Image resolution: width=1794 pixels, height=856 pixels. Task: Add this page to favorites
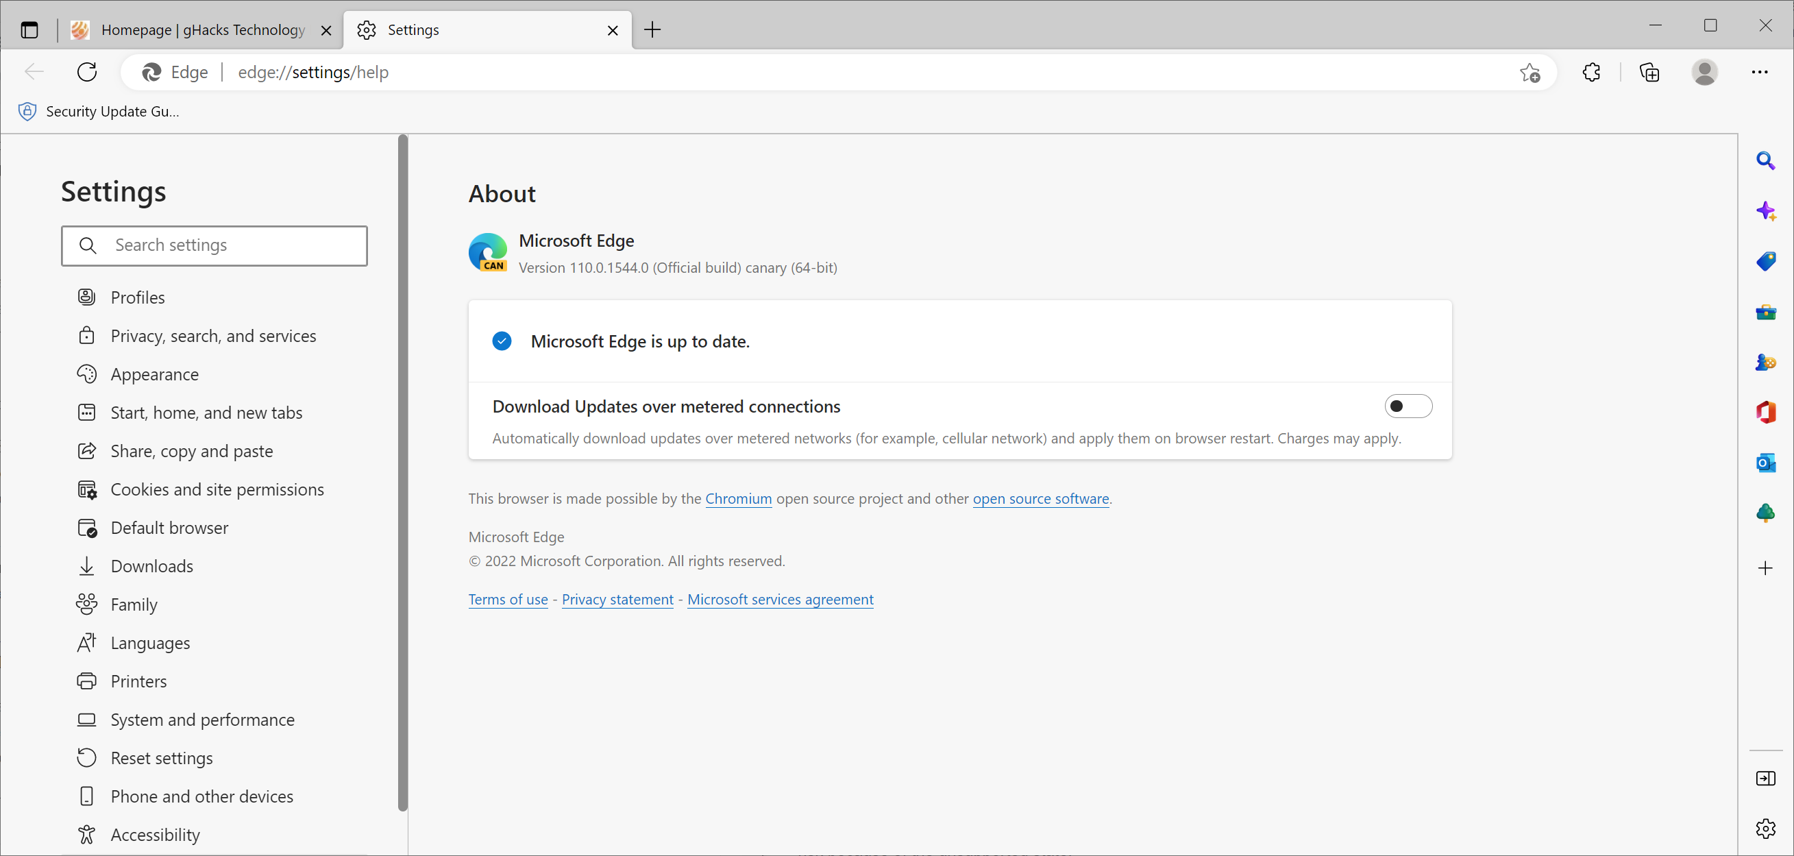[1530, 72]
